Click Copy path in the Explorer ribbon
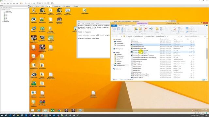Image resolution: width=209 pixels, height=117 pixels. point(125,30)
